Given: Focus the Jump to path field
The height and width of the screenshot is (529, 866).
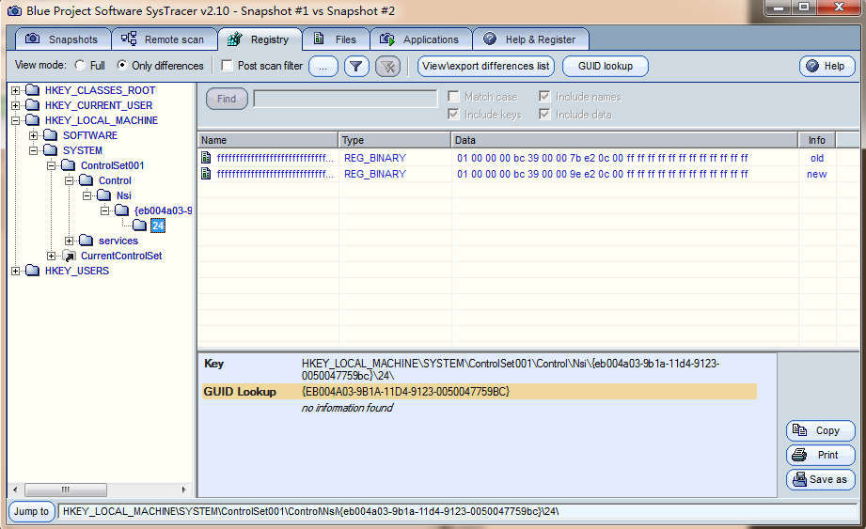Looking at the screenshot, I should pos(458,511).
